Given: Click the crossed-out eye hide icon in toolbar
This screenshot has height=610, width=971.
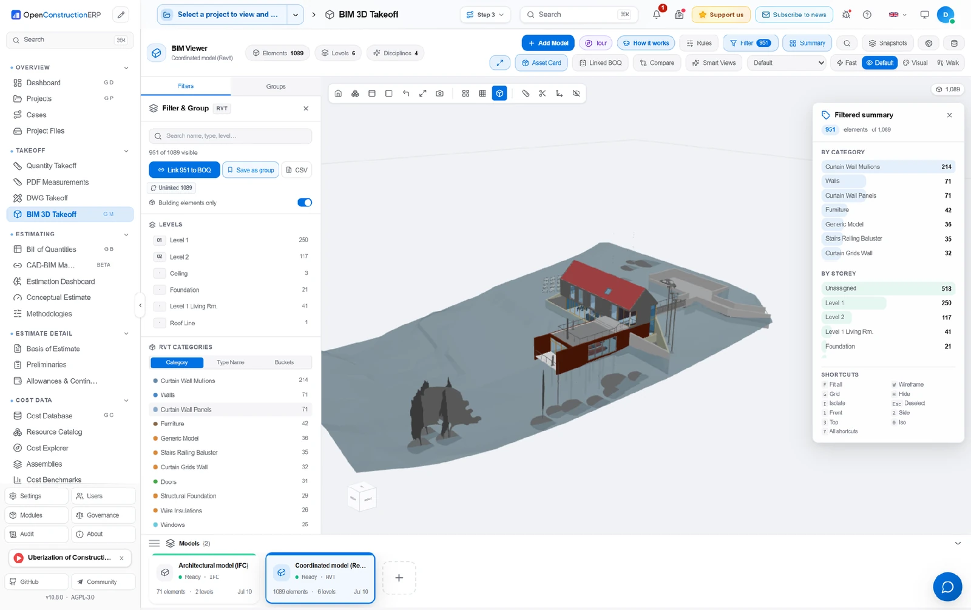Looking at the screenshot, I should click(577, 93).
